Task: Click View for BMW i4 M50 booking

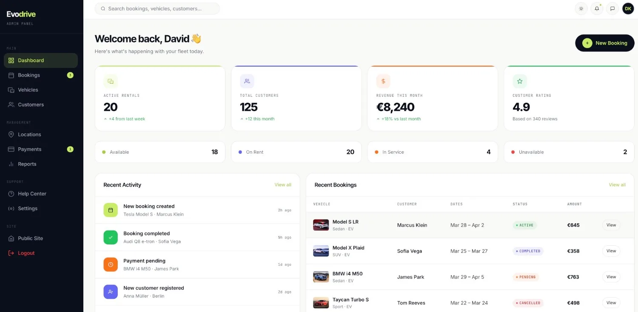Action: 611,277
